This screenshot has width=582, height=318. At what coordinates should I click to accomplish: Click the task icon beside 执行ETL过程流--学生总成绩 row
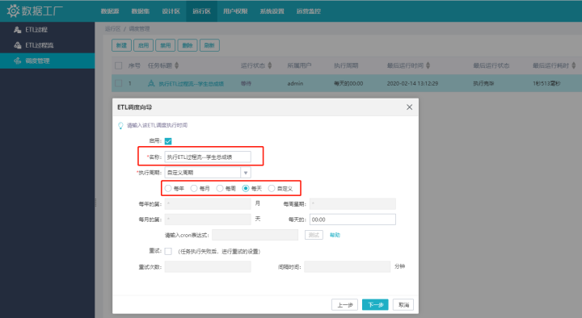point(151,83)
